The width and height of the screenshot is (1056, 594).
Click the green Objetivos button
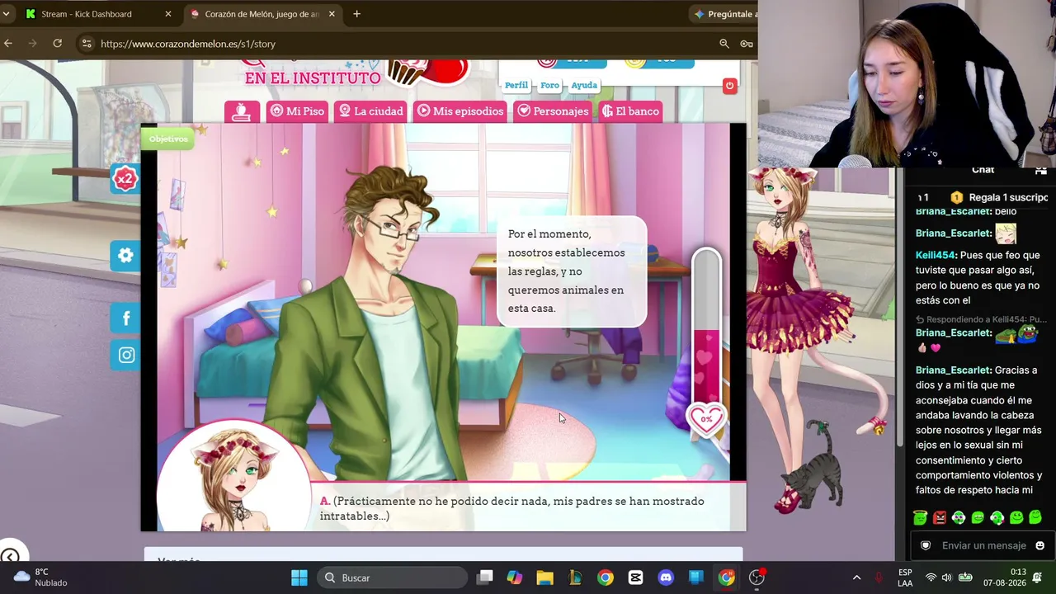pos(168,139)
